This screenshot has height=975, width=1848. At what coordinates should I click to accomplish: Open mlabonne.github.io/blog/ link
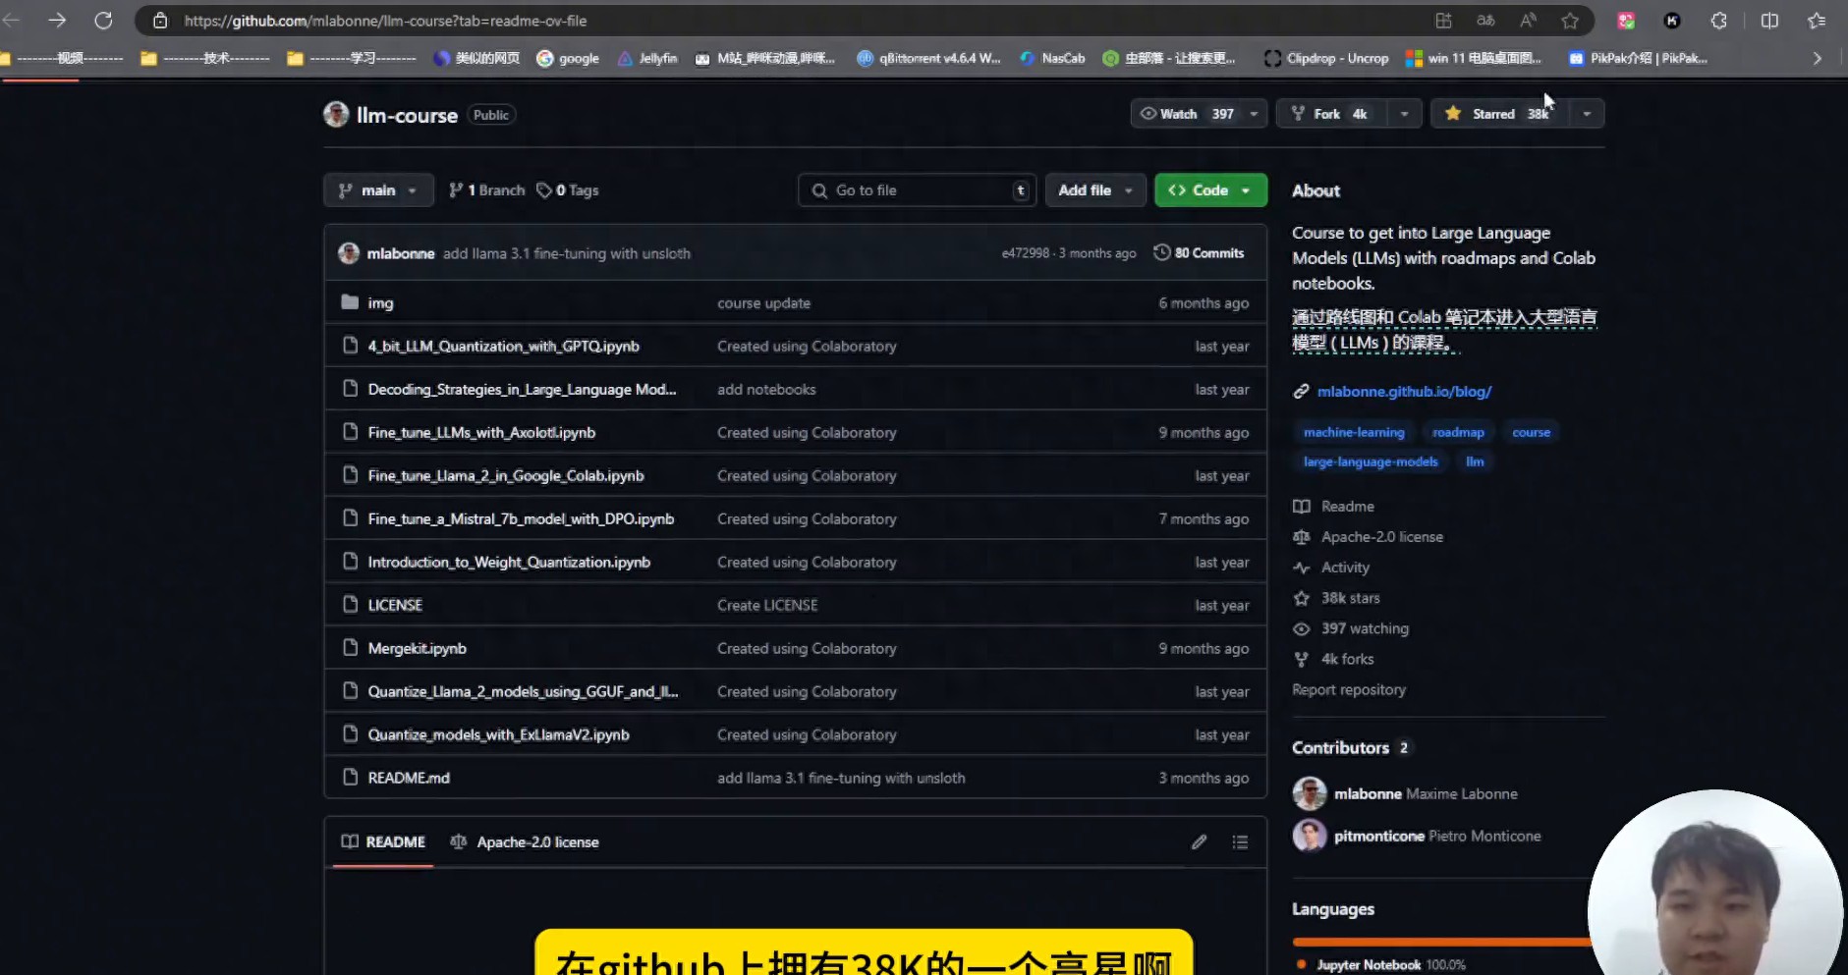coord(1404,392)
